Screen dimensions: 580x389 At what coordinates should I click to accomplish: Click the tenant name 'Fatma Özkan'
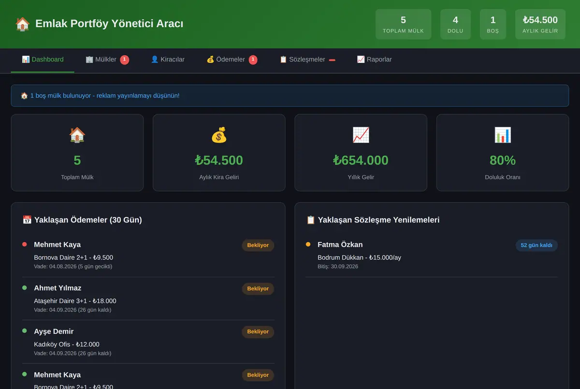pos(340,245)
